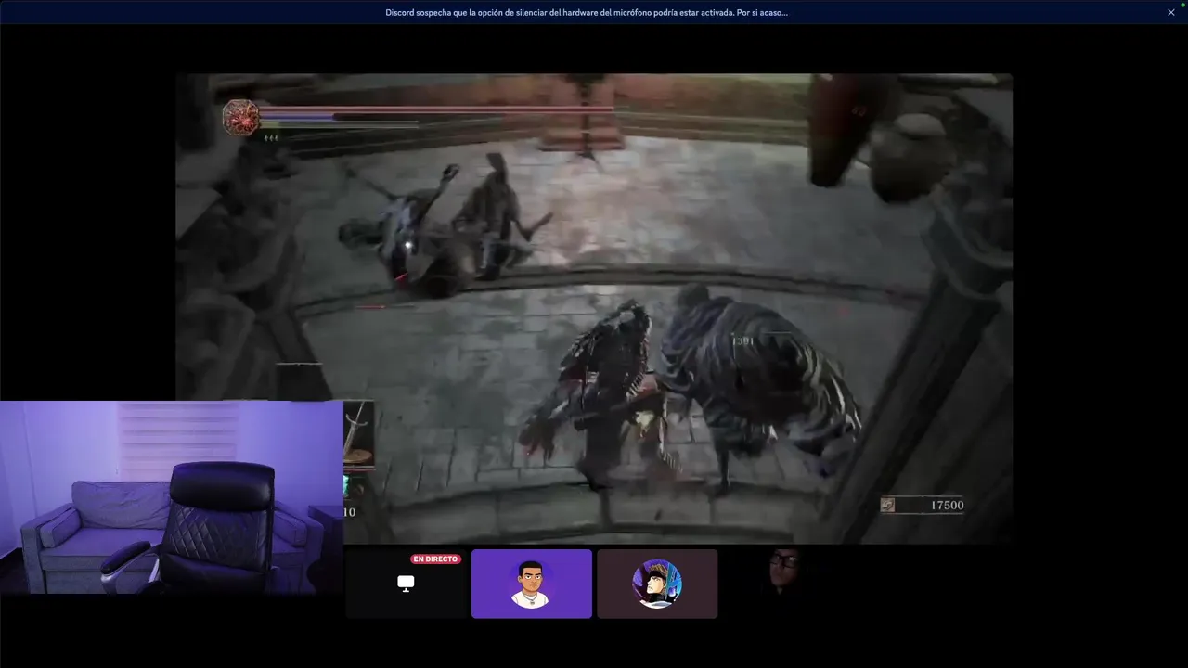Viewport: 1188px width, 668px height.
Task: Click the EN DIRECTO live badge
Action: [435, 559]
